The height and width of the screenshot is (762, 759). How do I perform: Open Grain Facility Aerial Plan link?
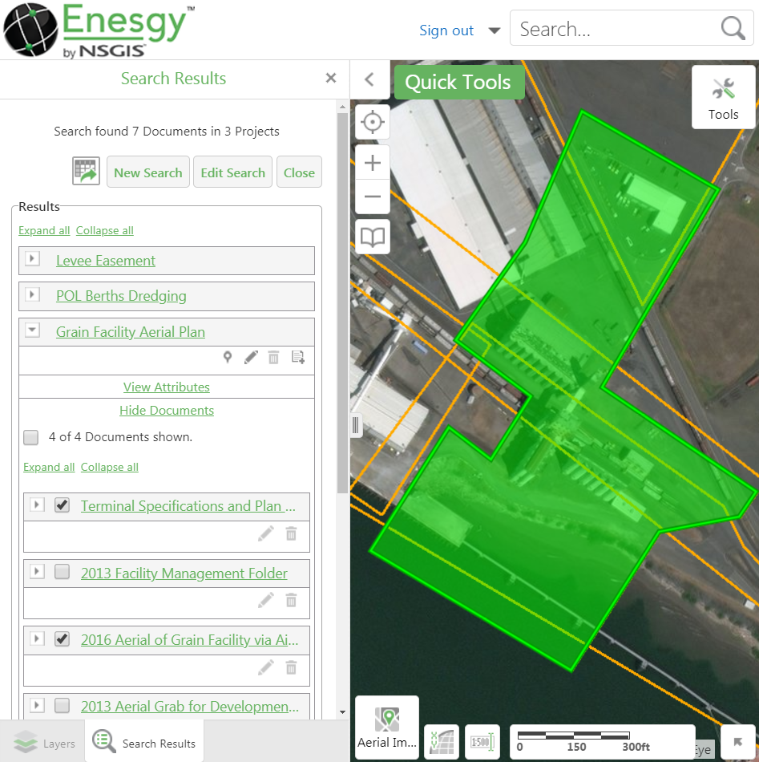[x=131, y=332]
